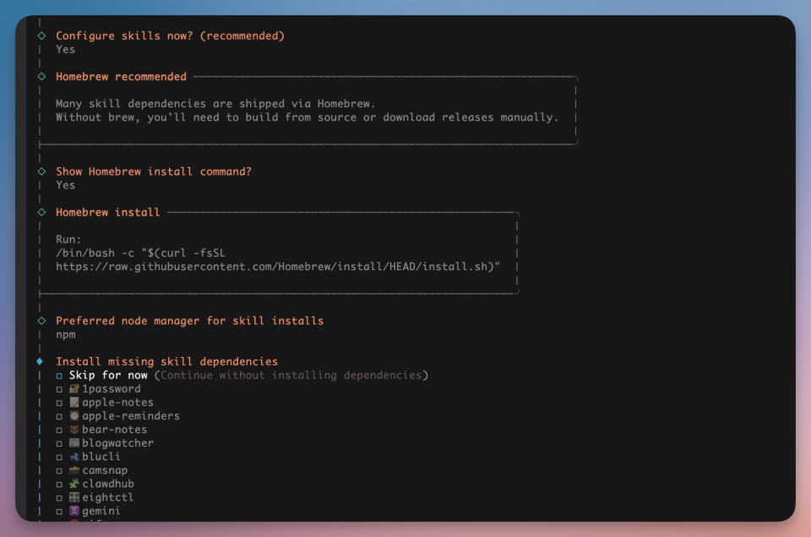
Task: Click the 'Homebrew install' heading
Action: [x=107, y=212]
